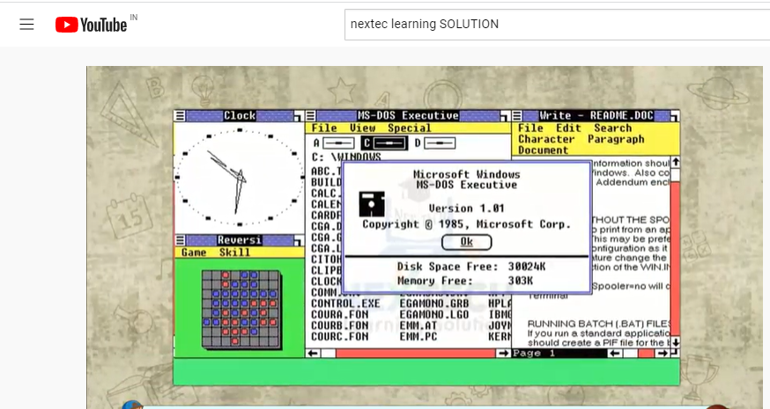Viewport: 770px width, 409px height.
Task: Click the floppy disk icon in the About dialog
Action: pyautogui.click(x=372, y=204)
